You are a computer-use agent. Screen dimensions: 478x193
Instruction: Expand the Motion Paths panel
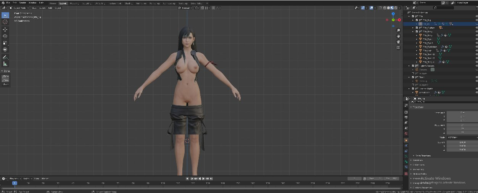click(420, 174)
